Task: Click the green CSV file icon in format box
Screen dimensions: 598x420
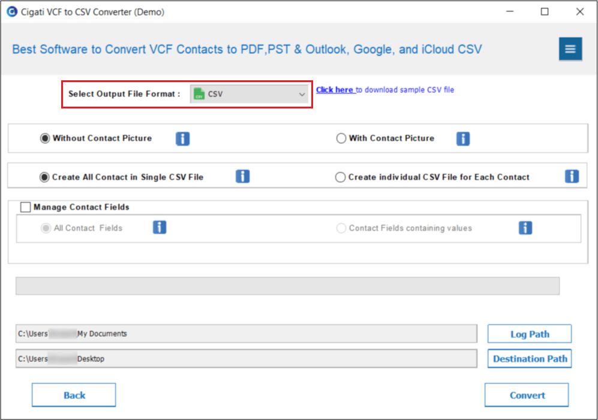Action: coord(199,93)
